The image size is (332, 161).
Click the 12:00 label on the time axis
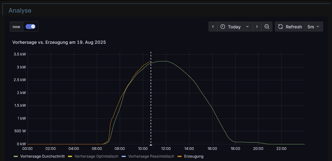pyautogui.click(x=166, y=149)
